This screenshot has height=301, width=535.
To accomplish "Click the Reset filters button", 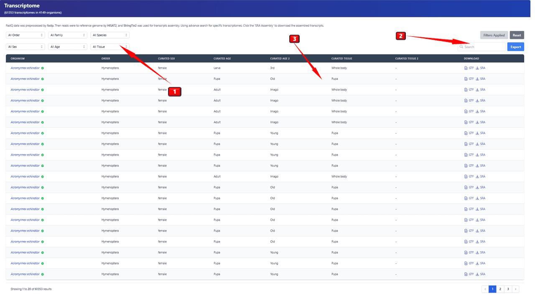I will pos(517,35).
